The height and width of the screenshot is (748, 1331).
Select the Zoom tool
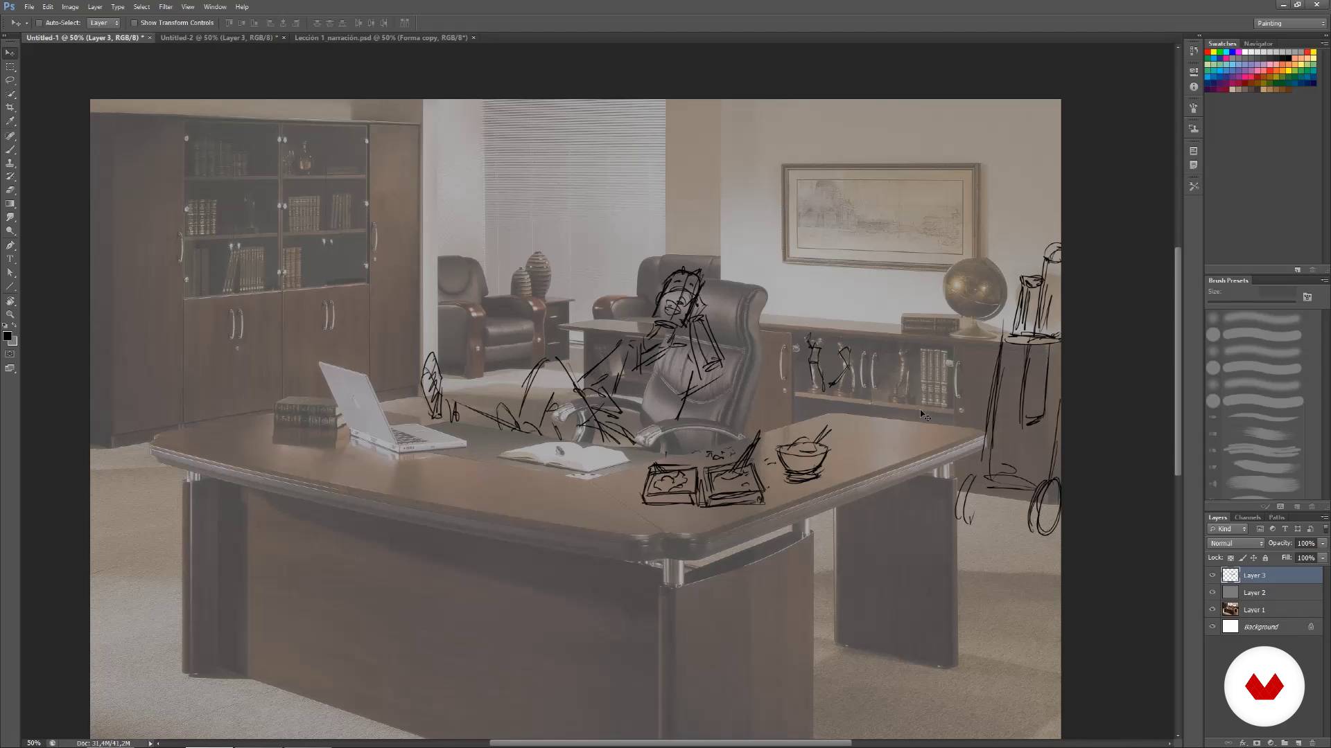10,314
